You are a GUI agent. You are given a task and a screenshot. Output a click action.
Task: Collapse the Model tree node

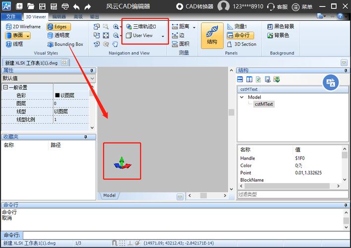pyautogui.click(x=242, y=97)
